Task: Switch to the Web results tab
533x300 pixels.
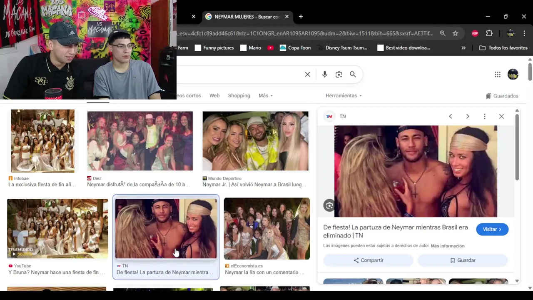Action: pos(214,95)
